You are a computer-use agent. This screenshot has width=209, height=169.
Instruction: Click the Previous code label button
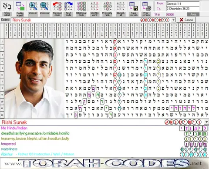(x=57, y=14)
